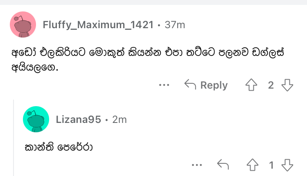Image resolution: width=307 pixels, height=176 pixels.
Task: Click the curved arrow icon beside Reply text
Action: tap(190, 85)
